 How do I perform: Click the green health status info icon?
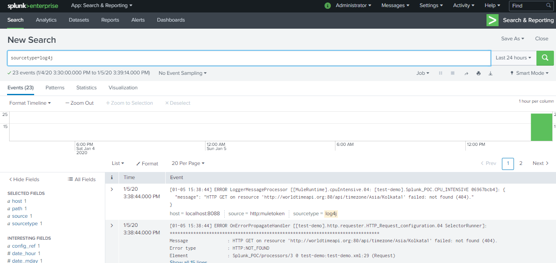pos(328,6)
